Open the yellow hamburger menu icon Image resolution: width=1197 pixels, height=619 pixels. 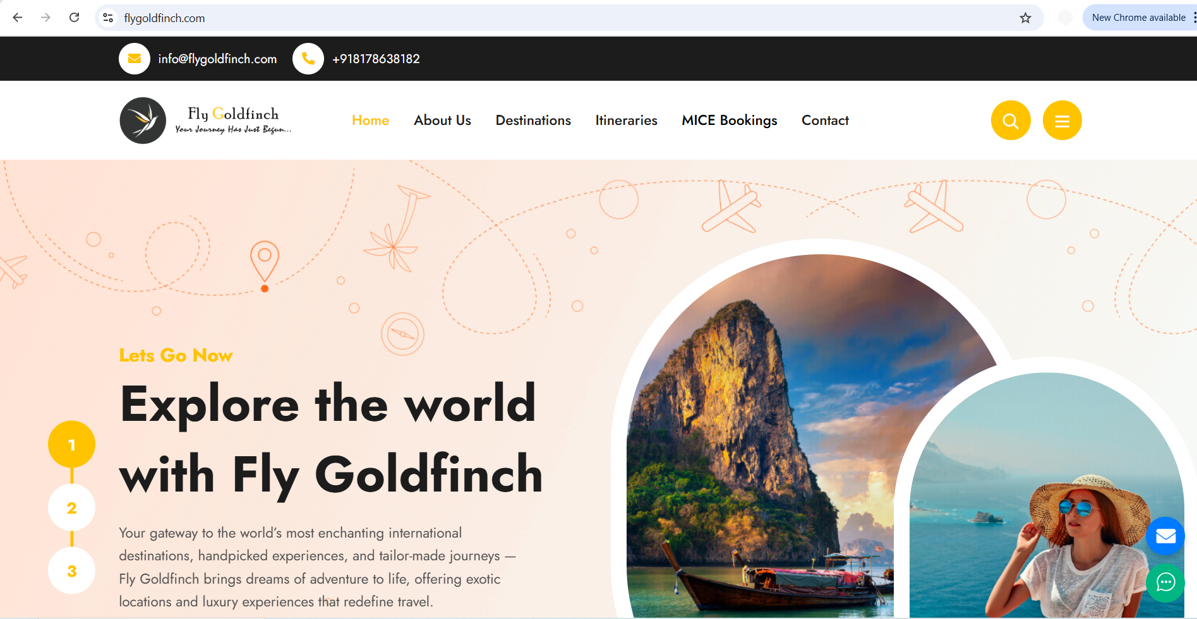[x=1062, y=121]
